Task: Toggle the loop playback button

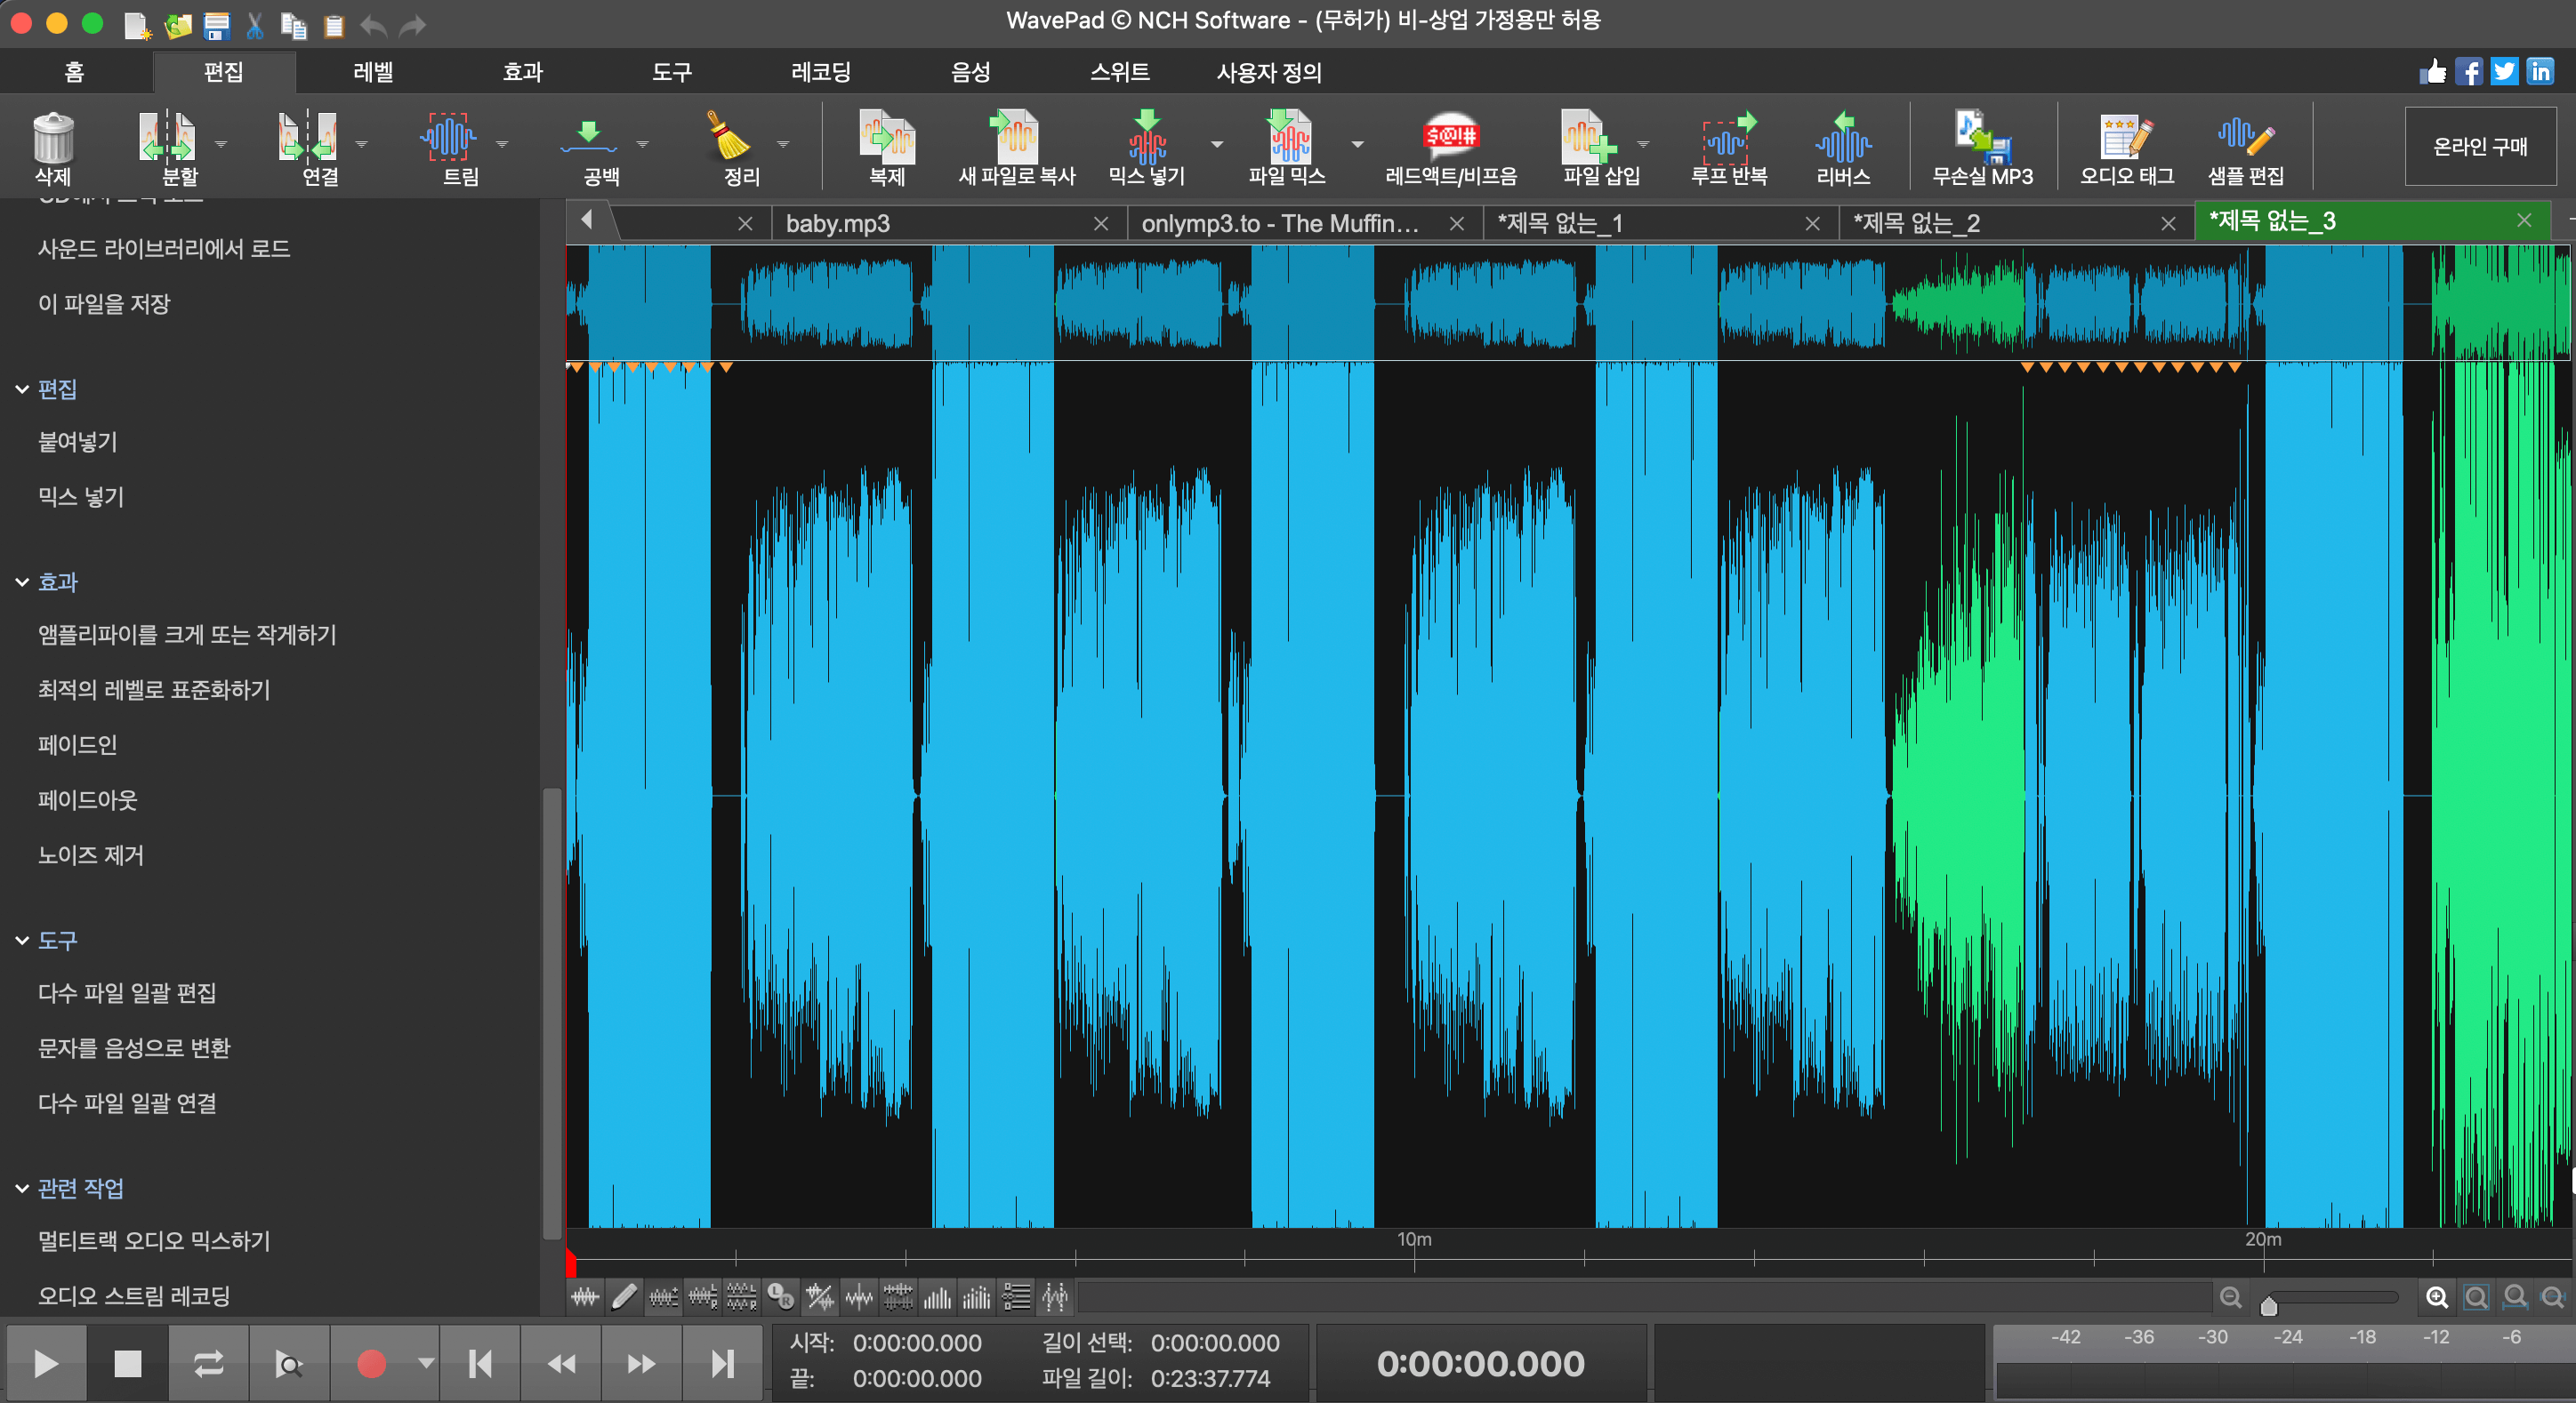Action: click(x=208, y=1364)
